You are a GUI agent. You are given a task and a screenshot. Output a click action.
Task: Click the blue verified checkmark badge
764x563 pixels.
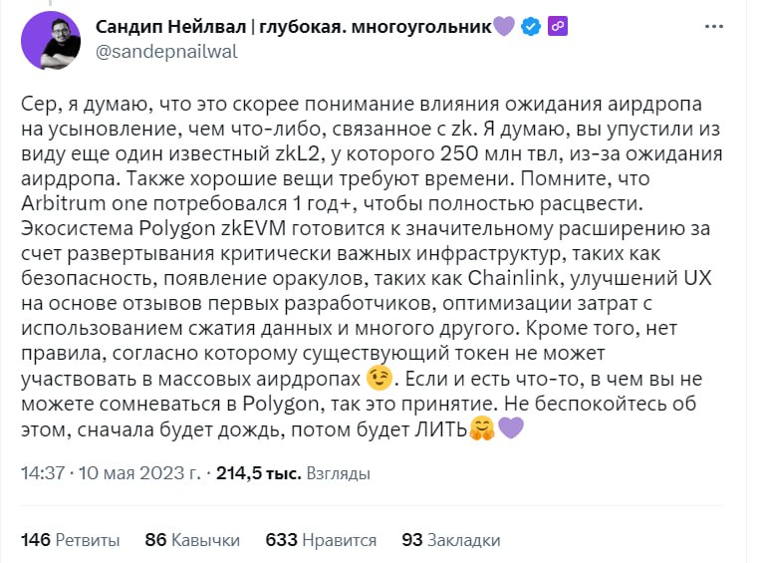[x=533, y=27]
